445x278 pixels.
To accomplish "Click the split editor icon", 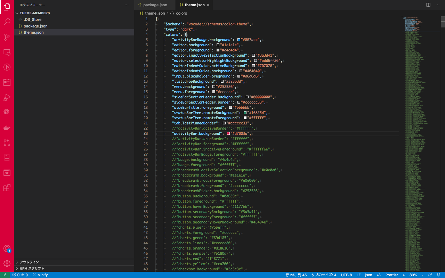I will pyautogui.click(x=428, y=5).
